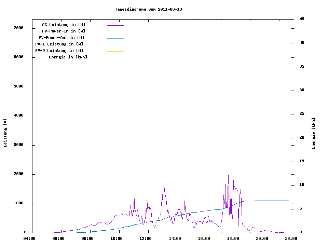Image resolution: width=328 pixels, height=246 pixels.
Task: Click the 45 label on the energy axis
Action: pos(302,19)
